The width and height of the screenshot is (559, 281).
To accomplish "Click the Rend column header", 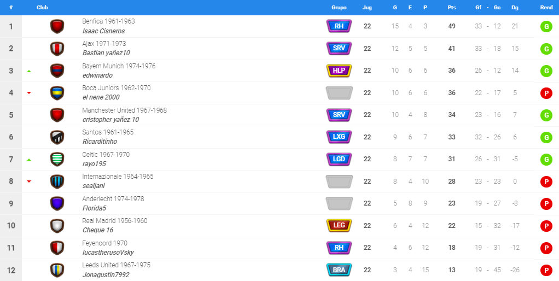I will 546,8.
